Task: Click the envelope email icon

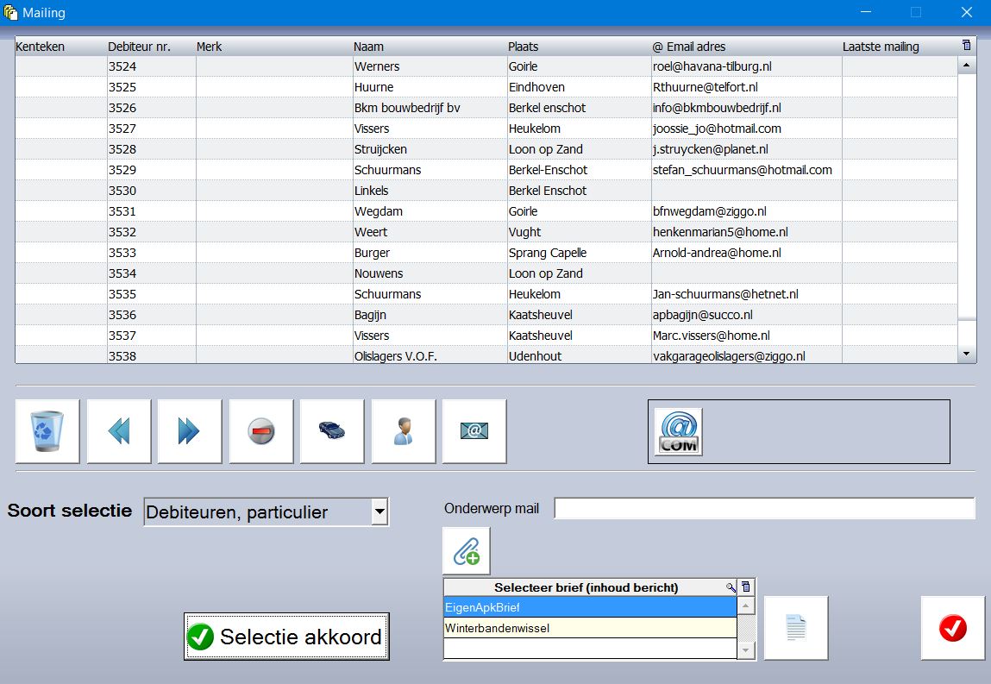Action: [474, 431]
